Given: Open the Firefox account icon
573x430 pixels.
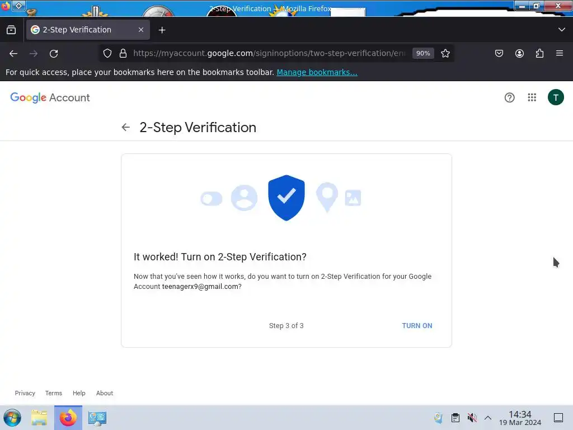Looking at the screenshot, I should [x=519, y=53].
